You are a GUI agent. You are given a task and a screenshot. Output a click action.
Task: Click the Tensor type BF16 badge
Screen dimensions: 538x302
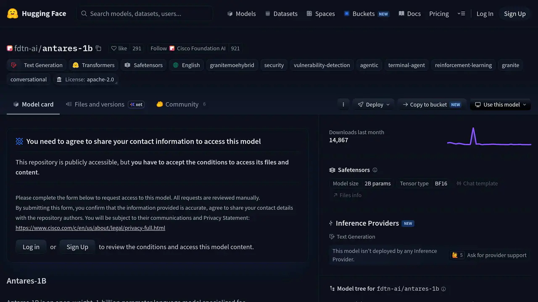(x=424, y=183)
